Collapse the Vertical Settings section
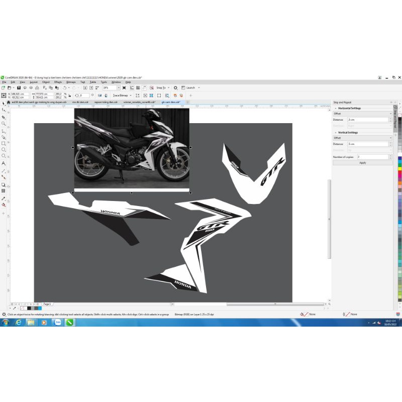This screenshot has width=402, height=402. coord(336,133)
